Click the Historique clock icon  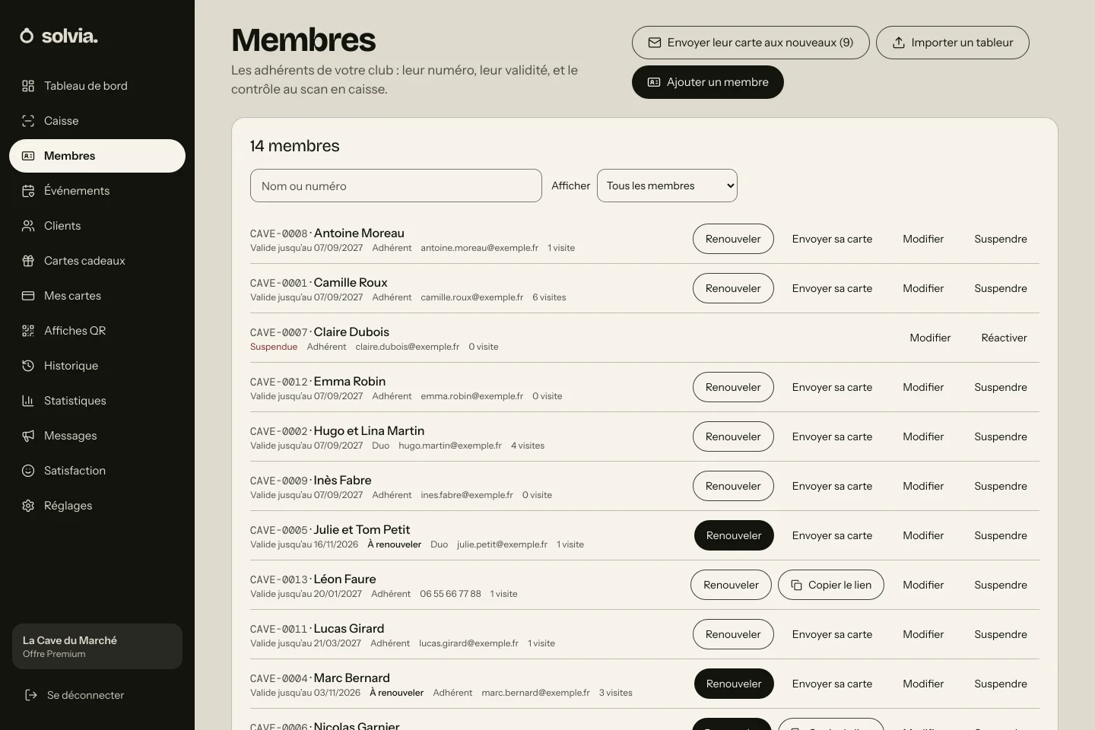tap(28, 366)
